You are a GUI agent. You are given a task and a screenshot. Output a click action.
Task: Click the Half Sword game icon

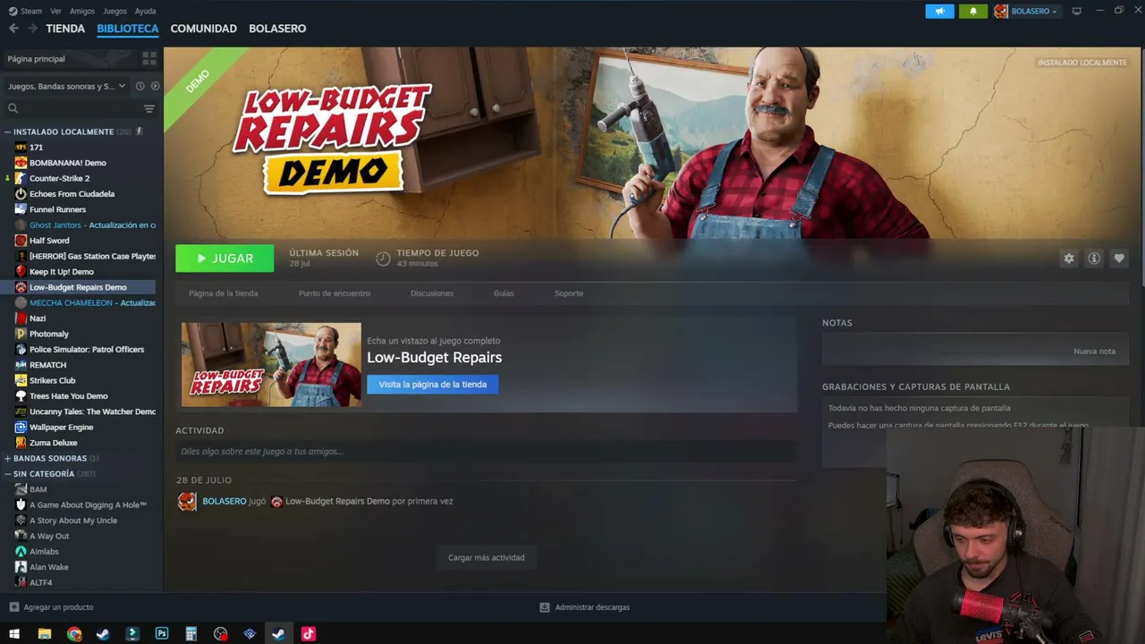pyautogui.click(x=21, y=241)
